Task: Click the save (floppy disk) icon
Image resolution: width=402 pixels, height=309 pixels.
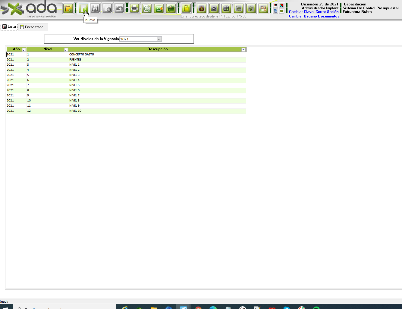Action: pyautogui.click(x=95, y=8)
